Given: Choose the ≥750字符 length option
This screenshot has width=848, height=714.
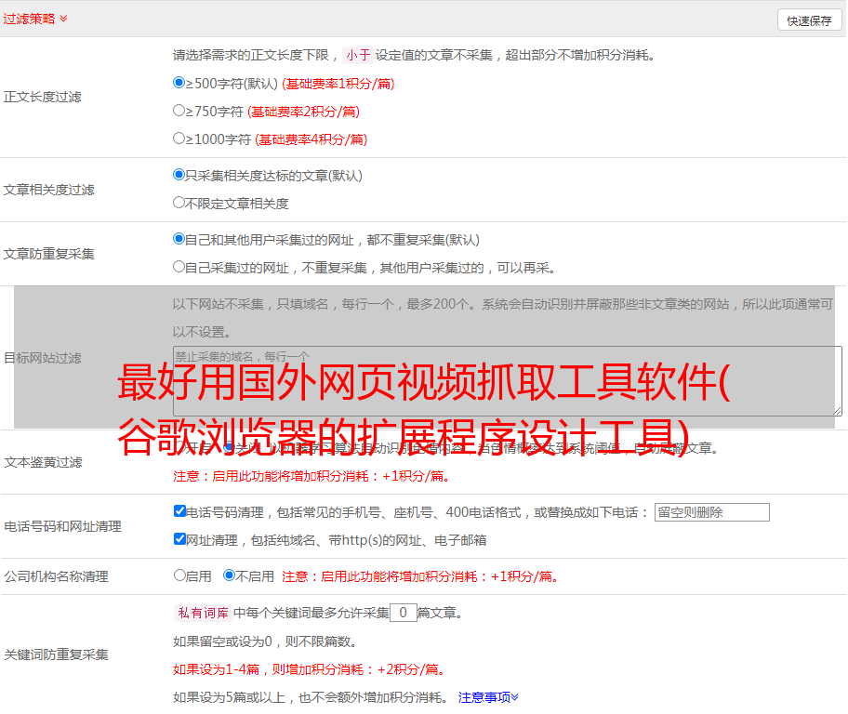Looking at the screenshot, I should click(179, 111).
